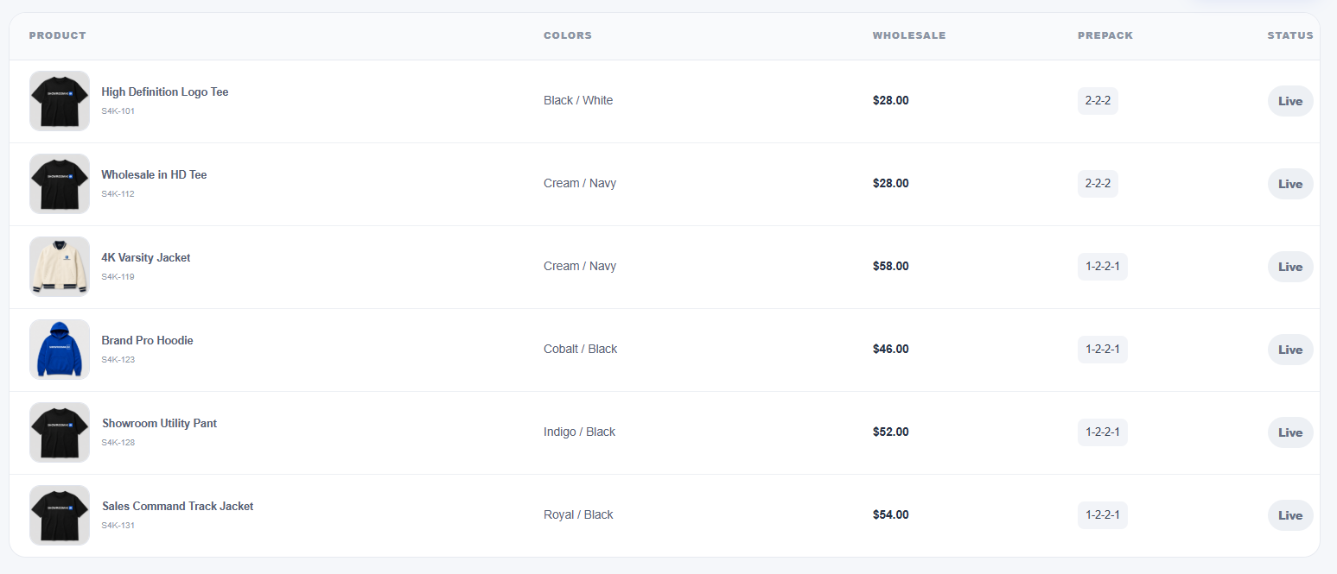
Task: Click the Status column header
Action: [1290, 35]
